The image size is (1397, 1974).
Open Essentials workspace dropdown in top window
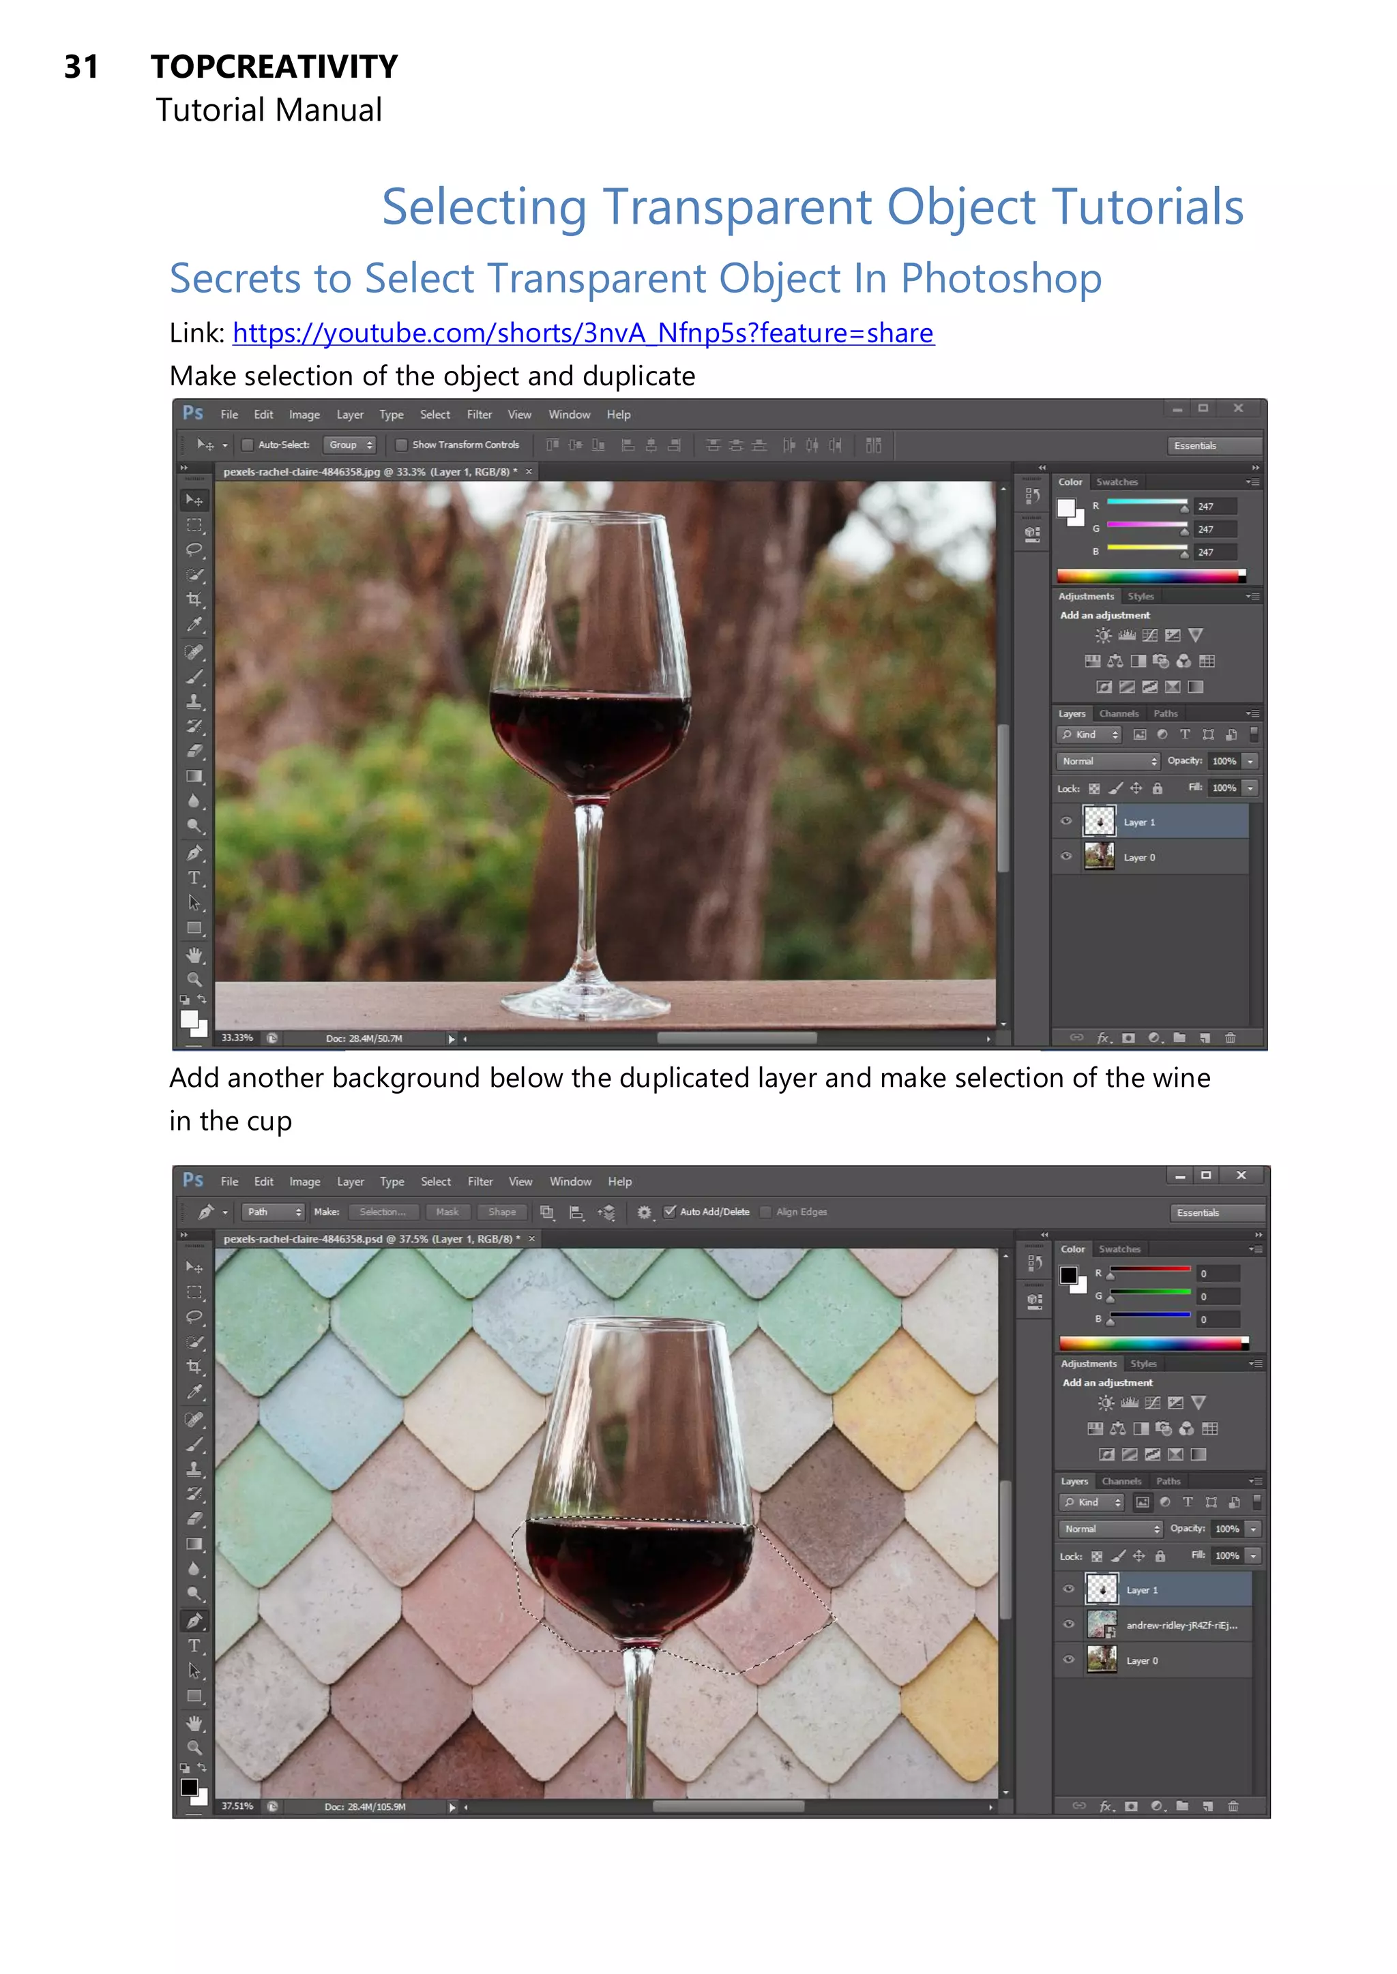tap(1216, 445)
